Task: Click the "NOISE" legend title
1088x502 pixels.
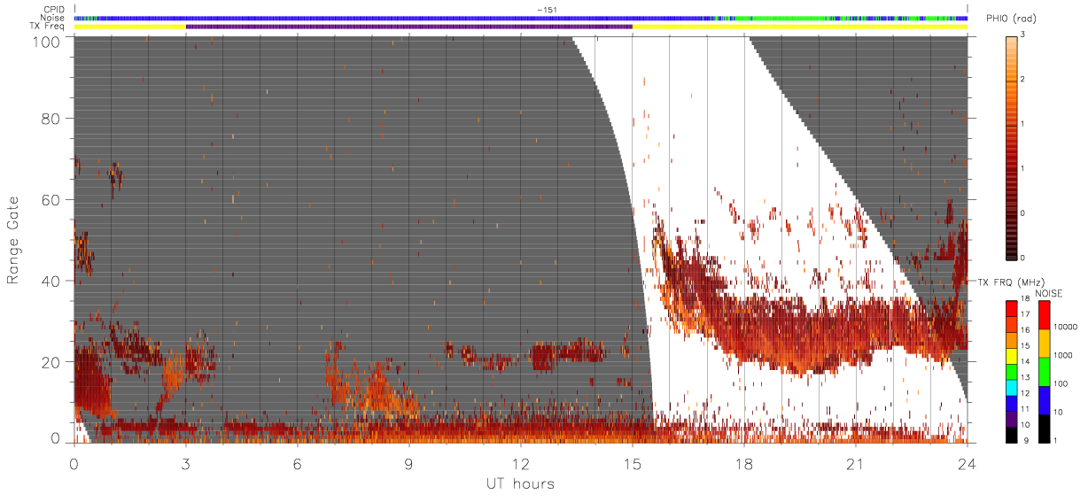Action: pos(1049,293)
